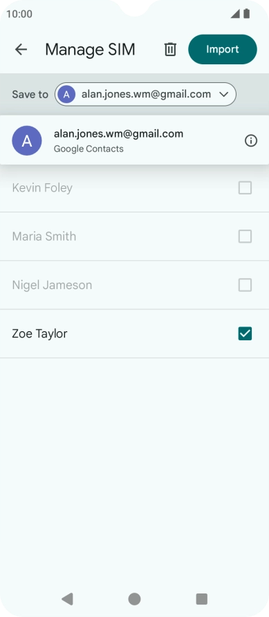Tap Android recent apps square
Screen dimensions: 269x617
point(202,599)
